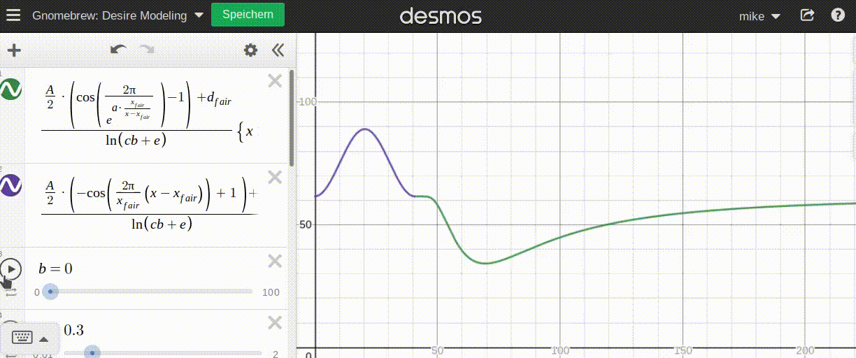The height and width of the screenshot is (358, 856).
Task: Expand the keypad with the up triangle
Action: point(44,339)
